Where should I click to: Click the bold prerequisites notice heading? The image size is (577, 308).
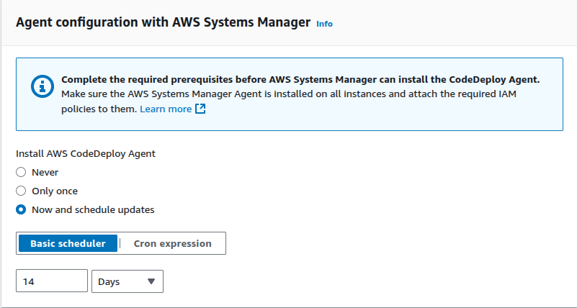pos(300,79)
